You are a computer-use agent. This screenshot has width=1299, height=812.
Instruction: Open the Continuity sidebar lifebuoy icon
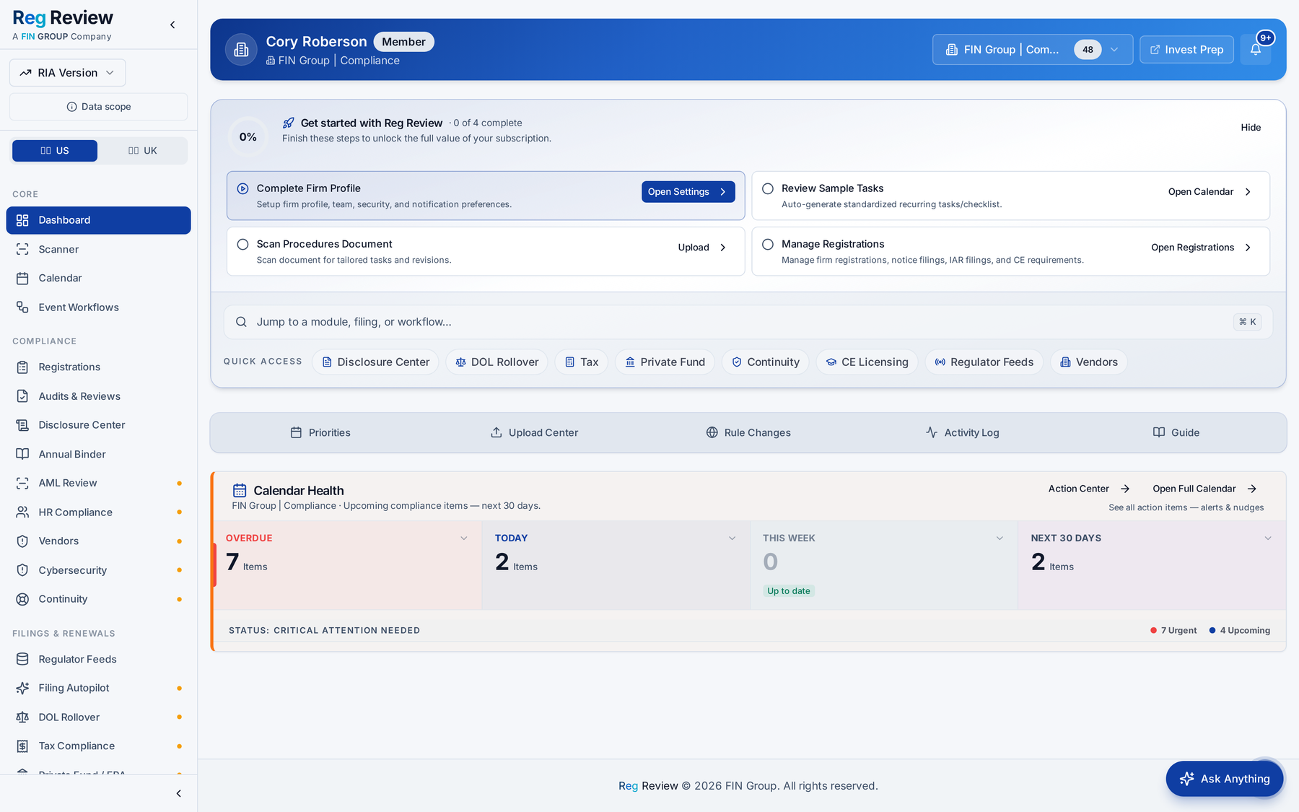pos(22,599)
